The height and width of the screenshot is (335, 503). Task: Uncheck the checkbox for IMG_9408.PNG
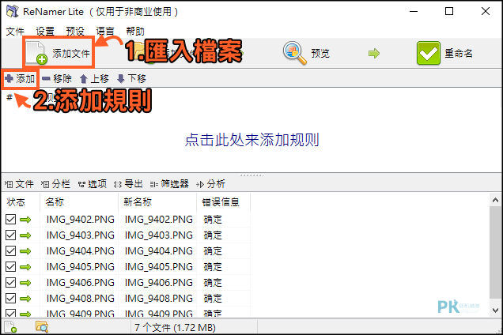[10, 298]
